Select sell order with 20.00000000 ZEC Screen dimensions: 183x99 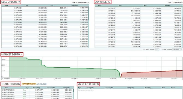coord(45,15)
